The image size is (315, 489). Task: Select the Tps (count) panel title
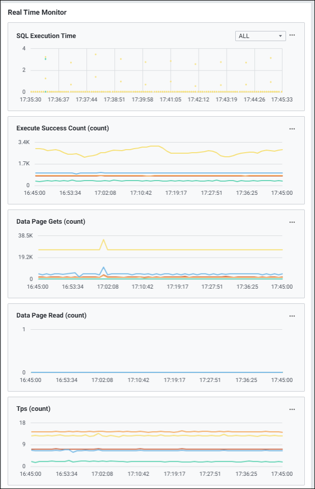point(34,408)
